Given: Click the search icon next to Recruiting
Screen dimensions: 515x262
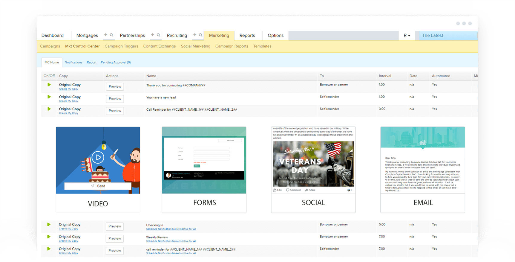Looking at the screenshot, I should [x=201, y=35].
